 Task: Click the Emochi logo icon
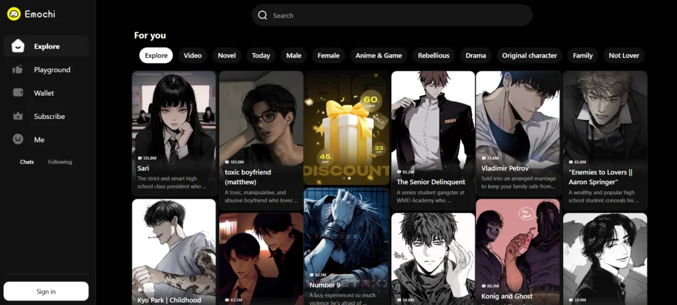[13, 14]
